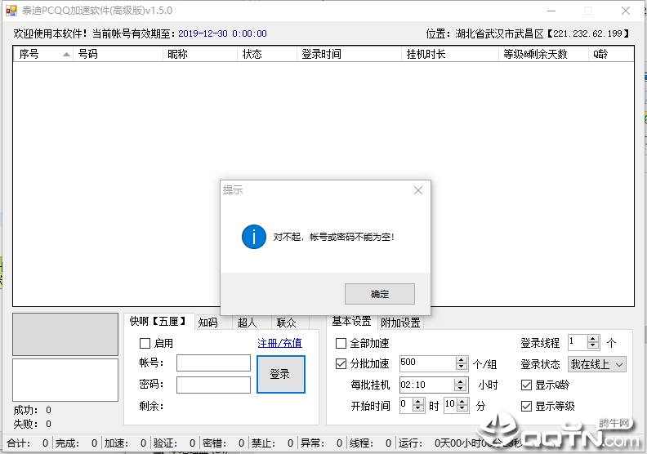
Task: Decrease 开始时间 minute with down arrow
Action: pyautogui.click(x=462, y=408)
